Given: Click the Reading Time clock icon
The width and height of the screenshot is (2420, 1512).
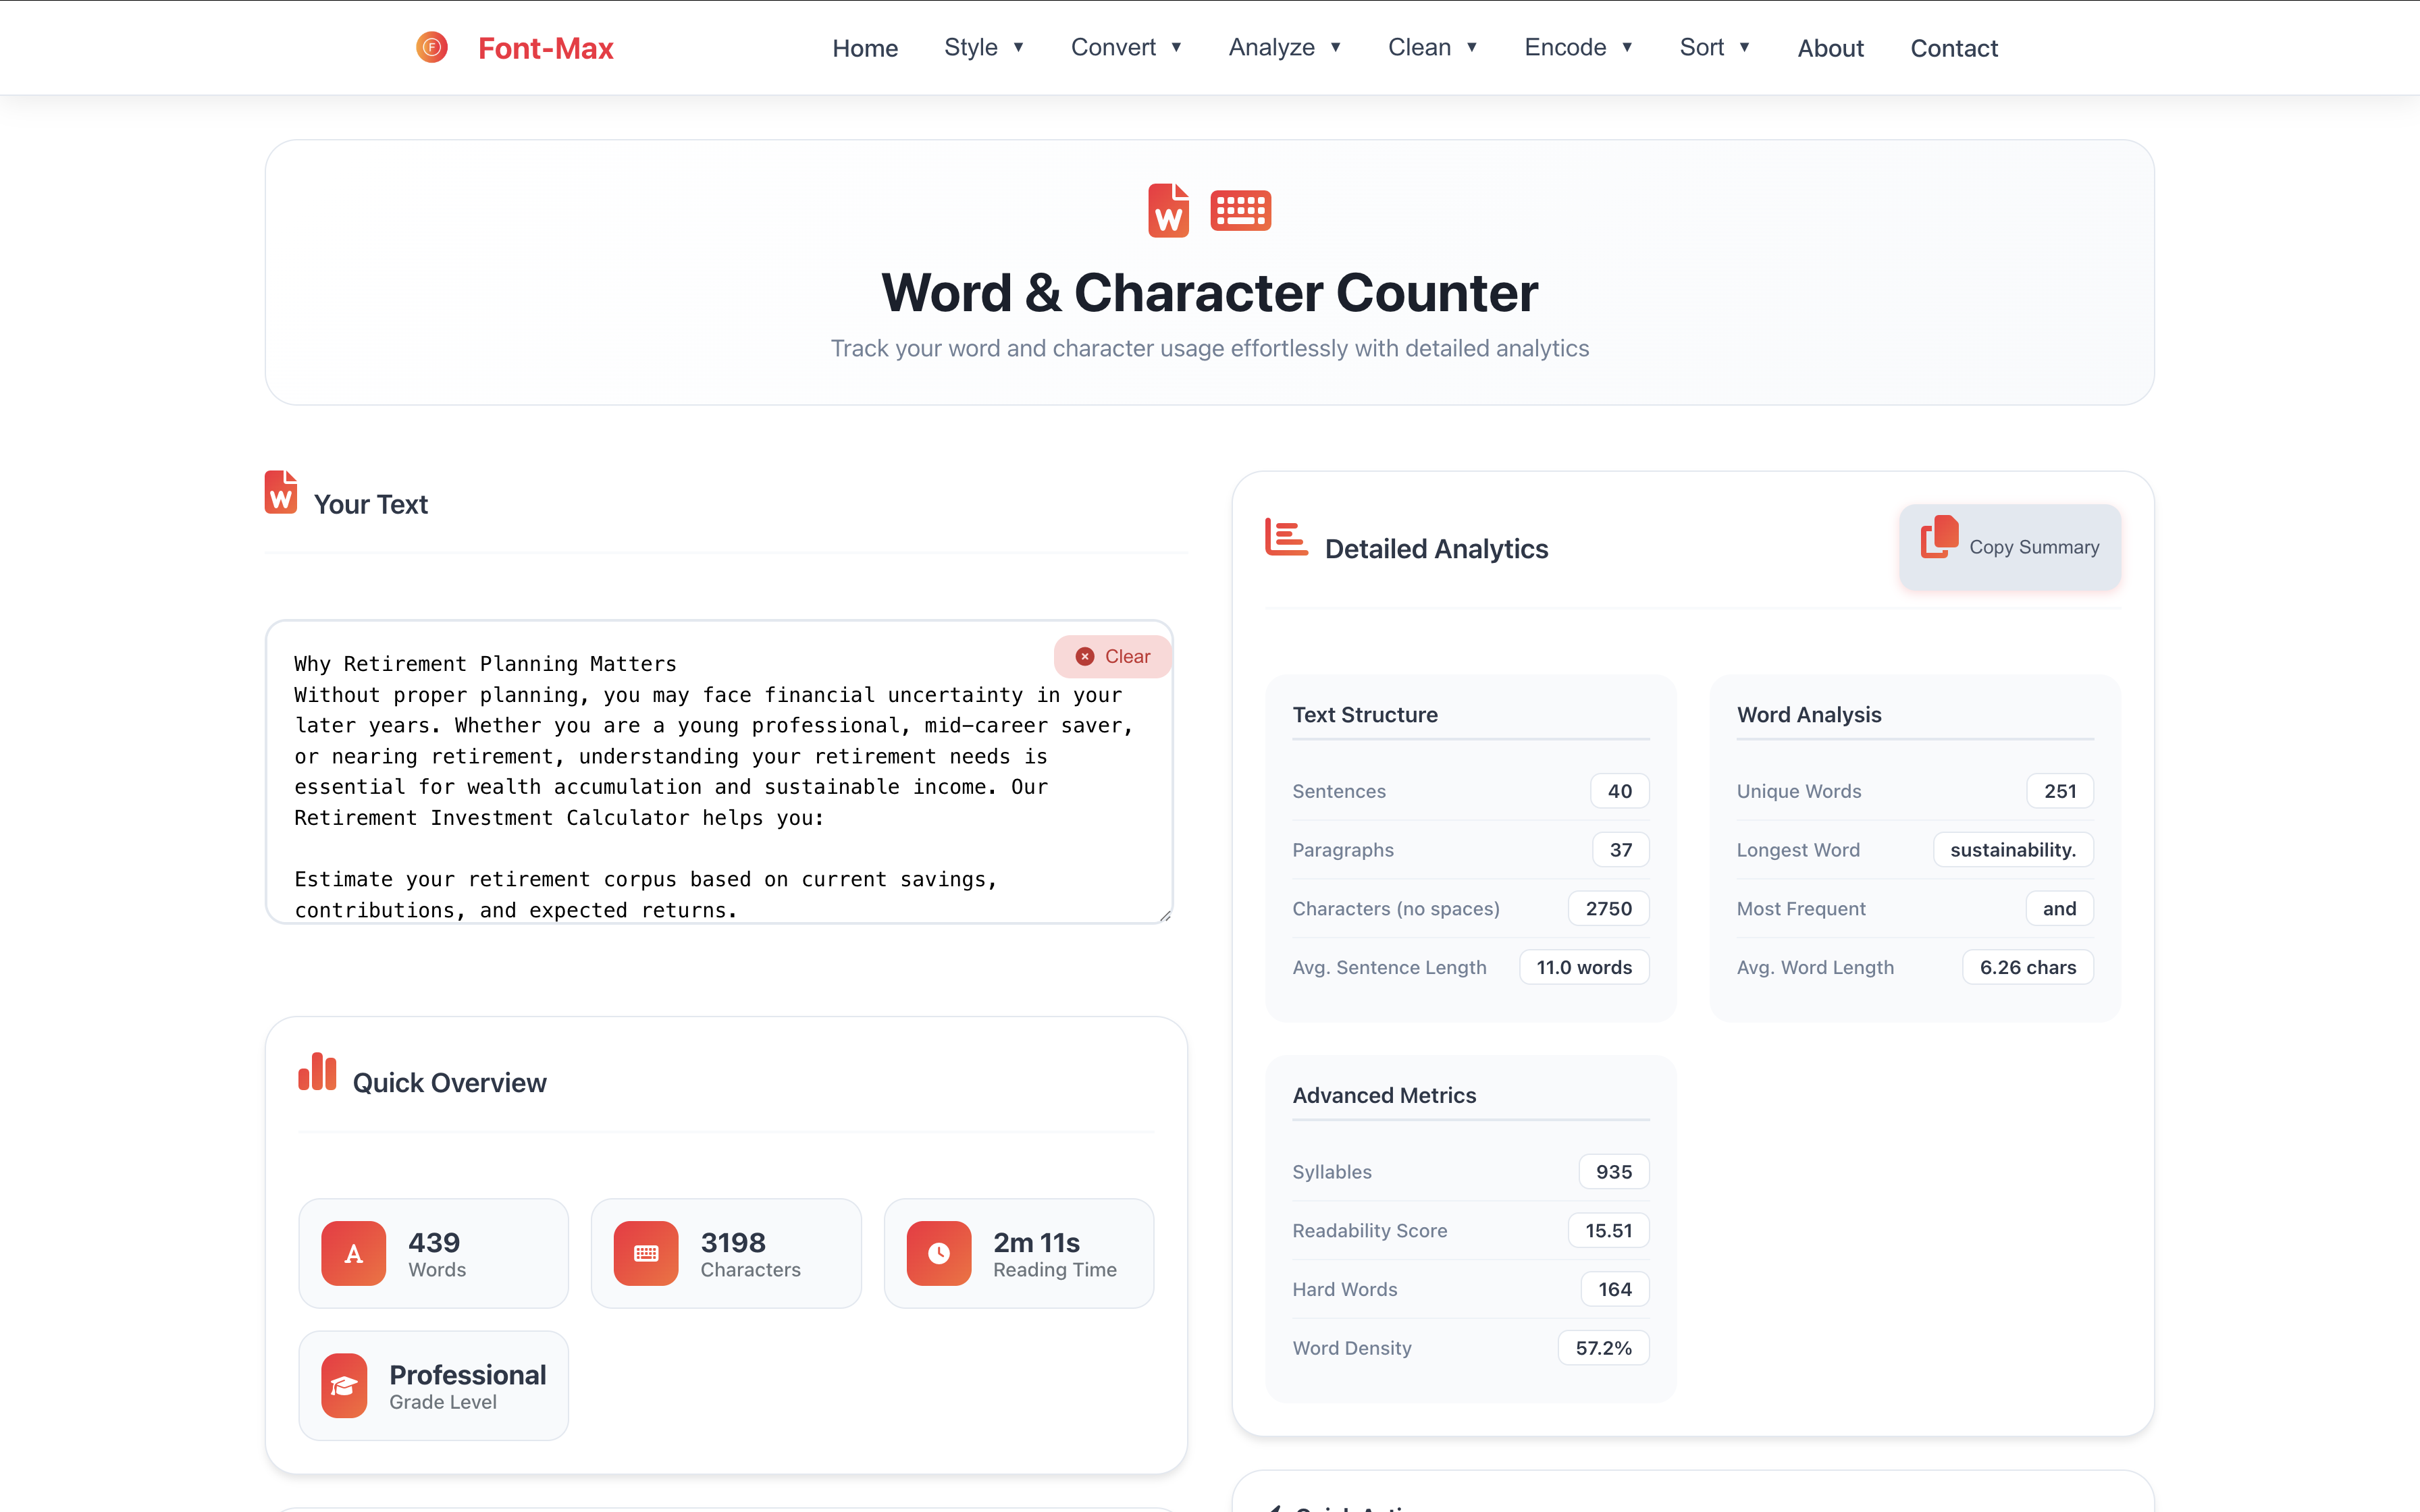Looking at the screenshot, I should tap(938, 1253).
